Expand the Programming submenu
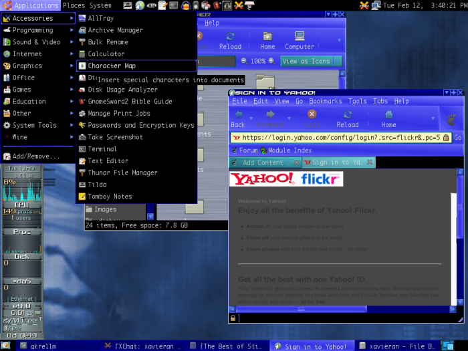Image resolution: width=468 pixels, height=351 pixels. pyautogui.click(x=38, y=30)
